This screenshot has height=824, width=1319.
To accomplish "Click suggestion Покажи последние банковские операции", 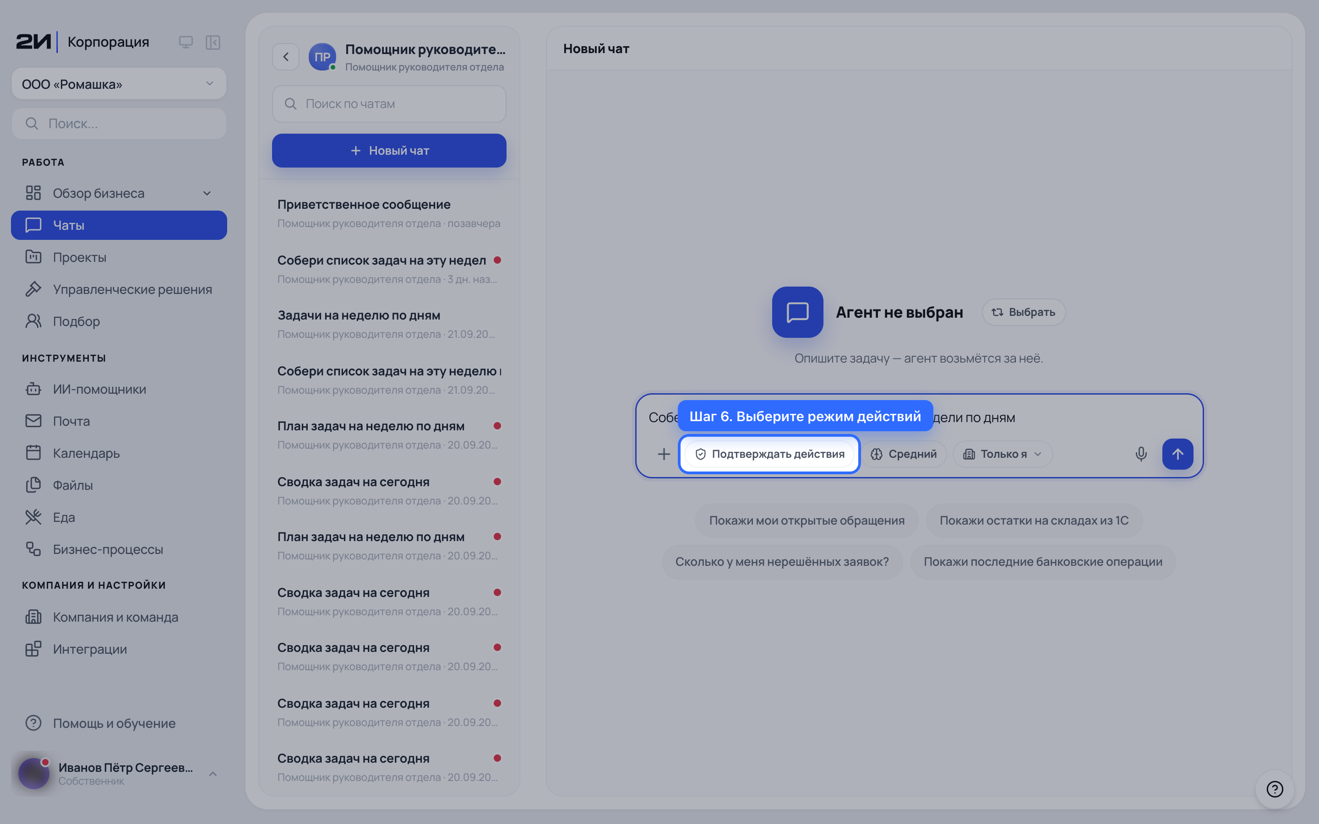I will (x=1043, y=562).
